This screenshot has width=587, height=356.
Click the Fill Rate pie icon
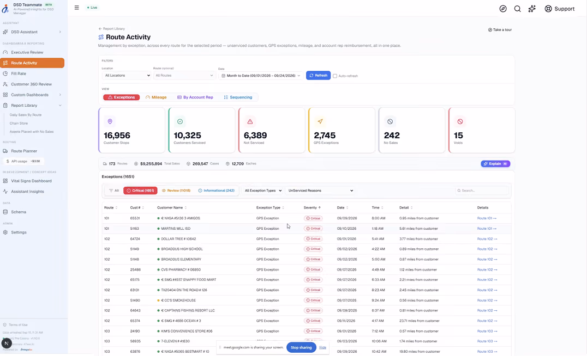5,73
